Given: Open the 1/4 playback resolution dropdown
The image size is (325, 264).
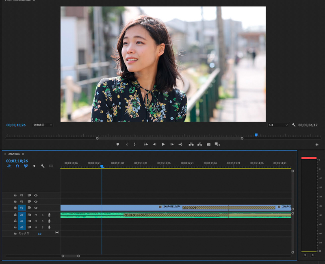Looking at the screenshot, I should 278,125.
